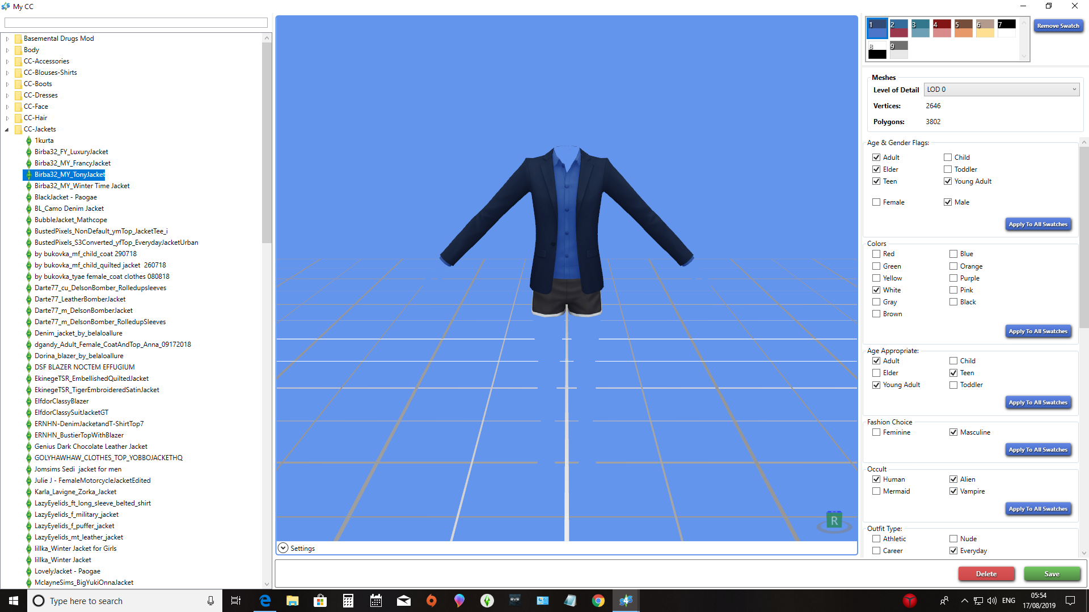Open the Calendar taskbar icon
This screenshot has height=612, width=1089.
376,601
